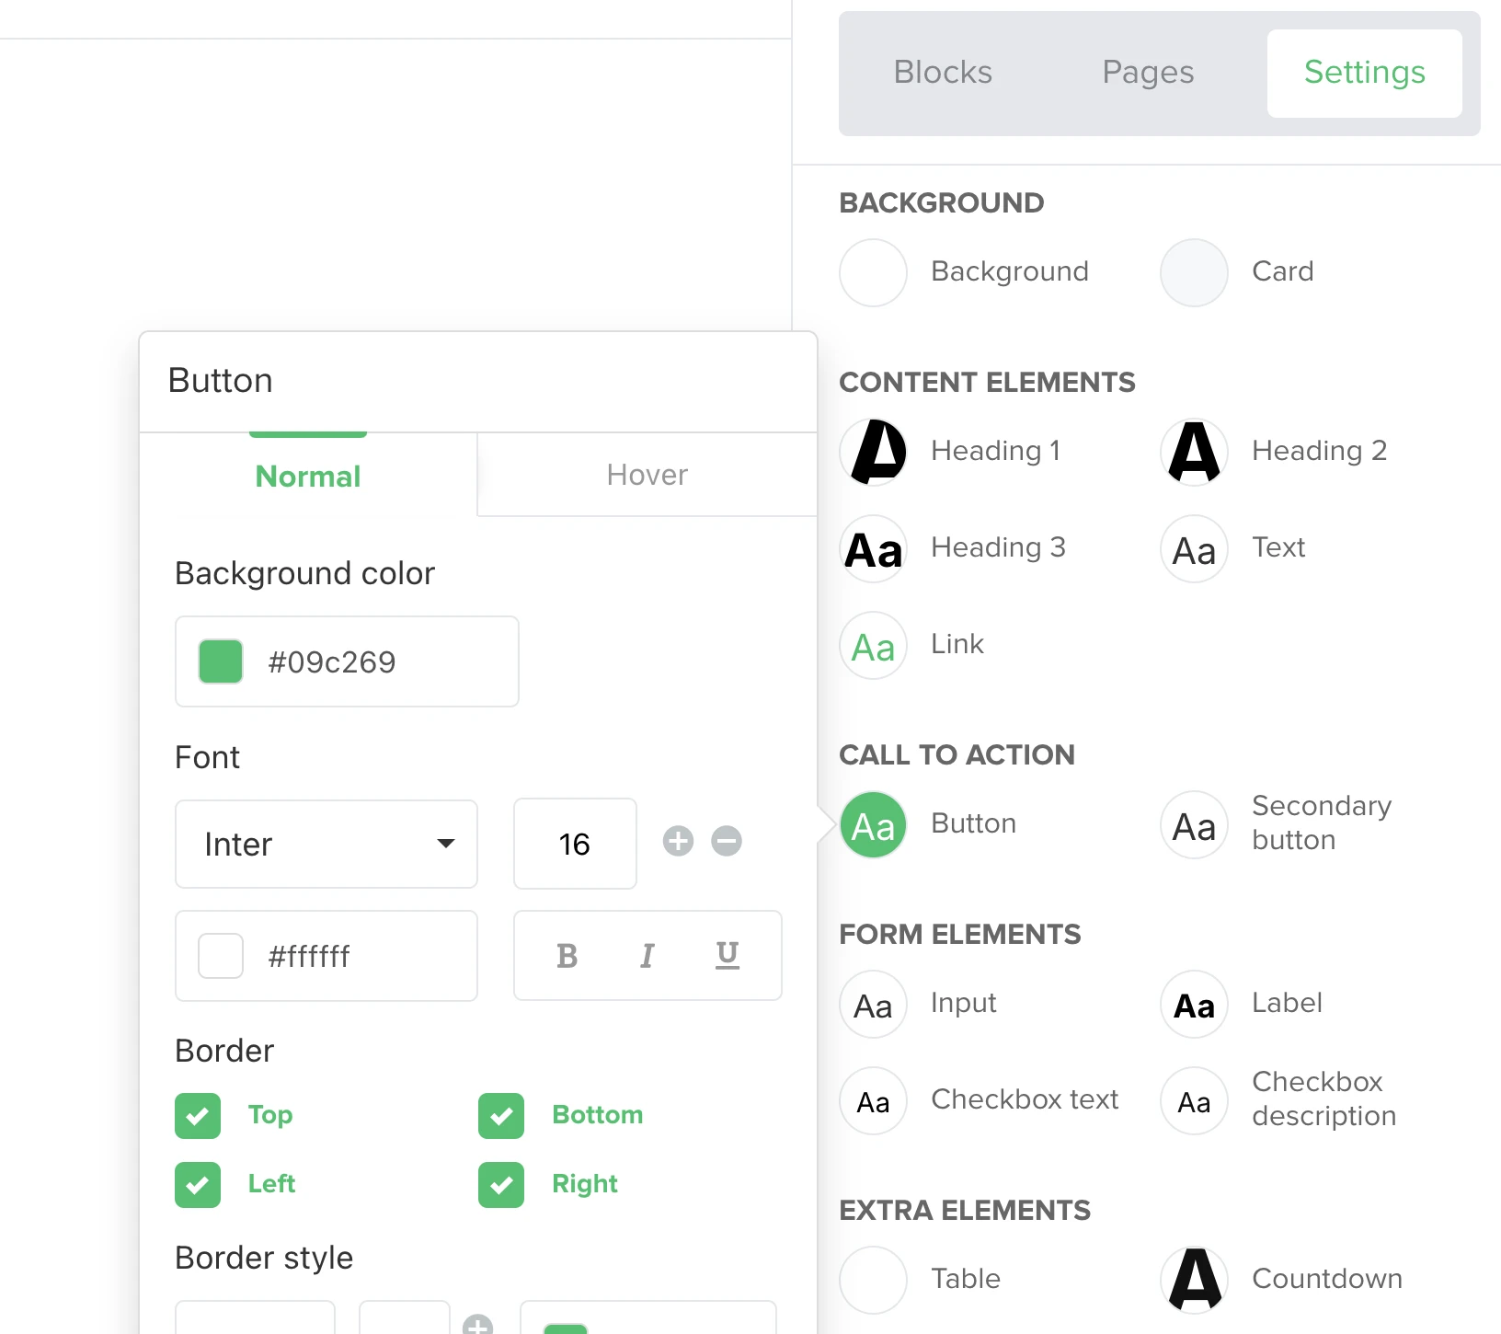Open the Link style icon
The height and width of the screenshot is (1334, 1501).
click(874, 646)
